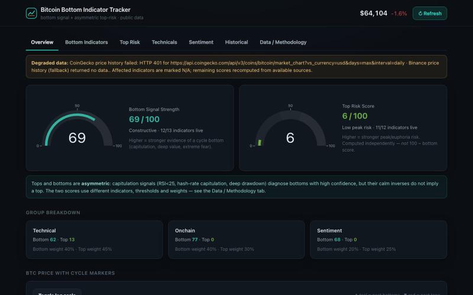Image resolution: width=473 pixels, height=295 pixels.
Task: Click the Refresh button
Action: [x=430, y=13]
